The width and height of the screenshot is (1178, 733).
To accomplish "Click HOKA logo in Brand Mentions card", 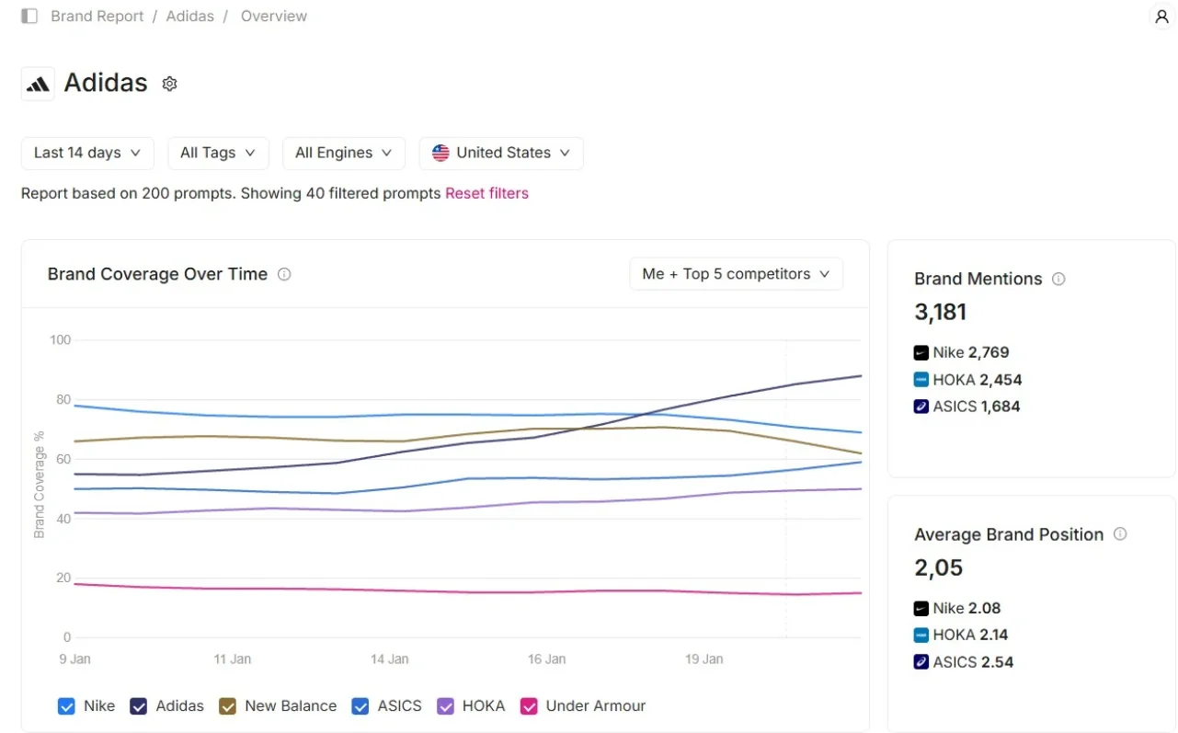I will click(x=921, y=379).
